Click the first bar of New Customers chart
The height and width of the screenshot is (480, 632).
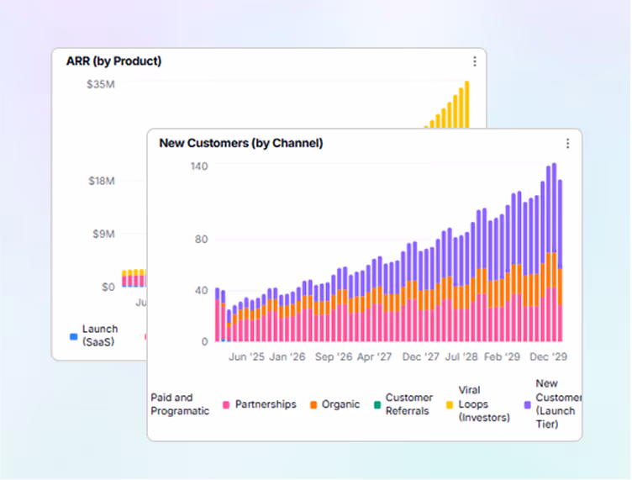point(217,314)
